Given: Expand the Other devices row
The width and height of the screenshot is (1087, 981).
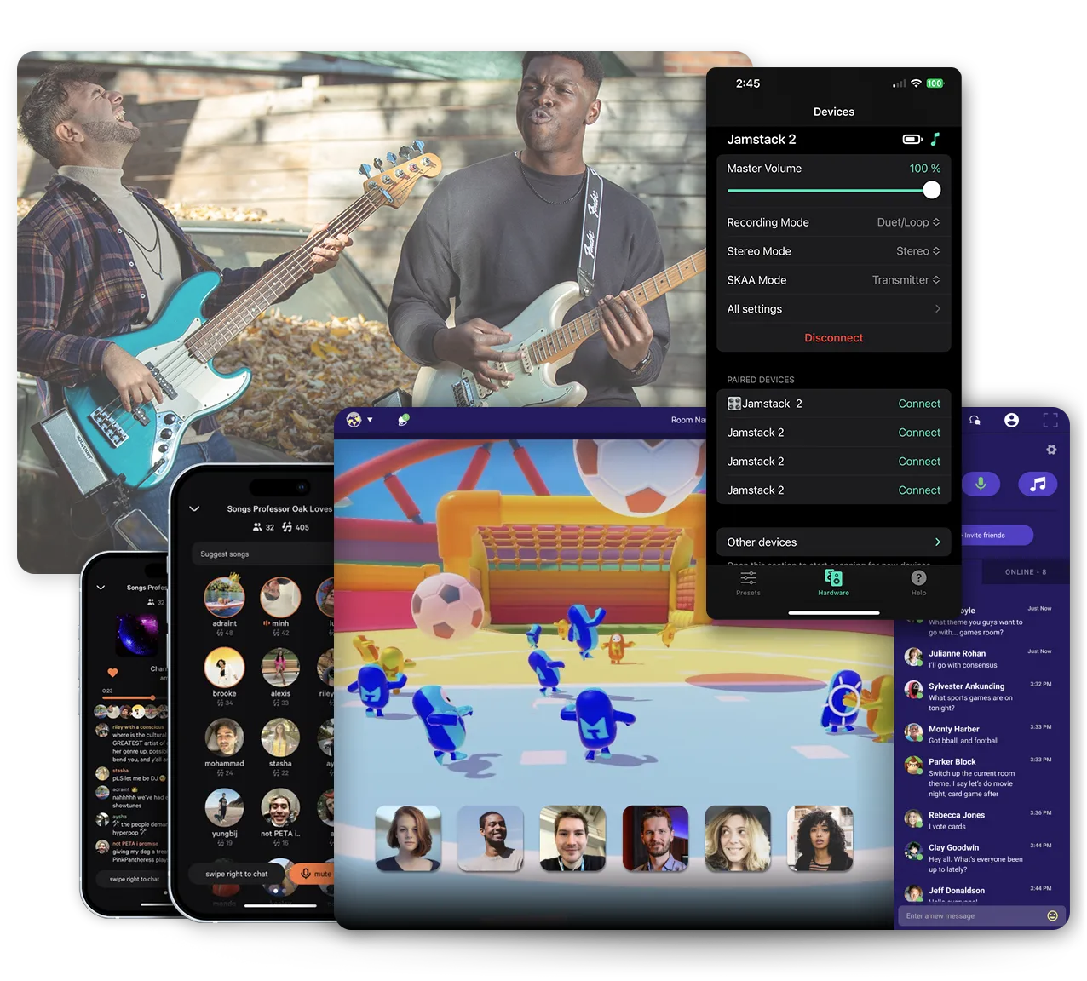Looking at the screenshot, I should pos(833,542).
